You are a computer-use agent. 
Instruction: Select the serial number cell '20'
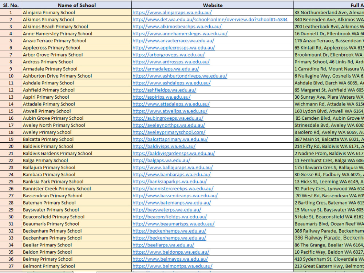click(11, 146)
